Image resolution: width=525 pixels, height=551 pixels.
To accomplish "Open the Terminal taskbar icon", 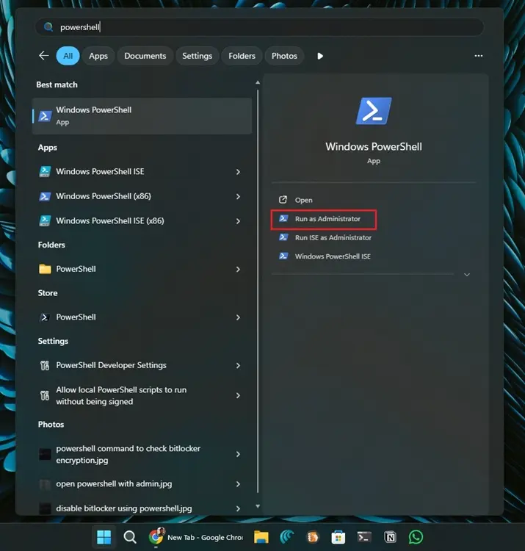I will click(364, 537).
